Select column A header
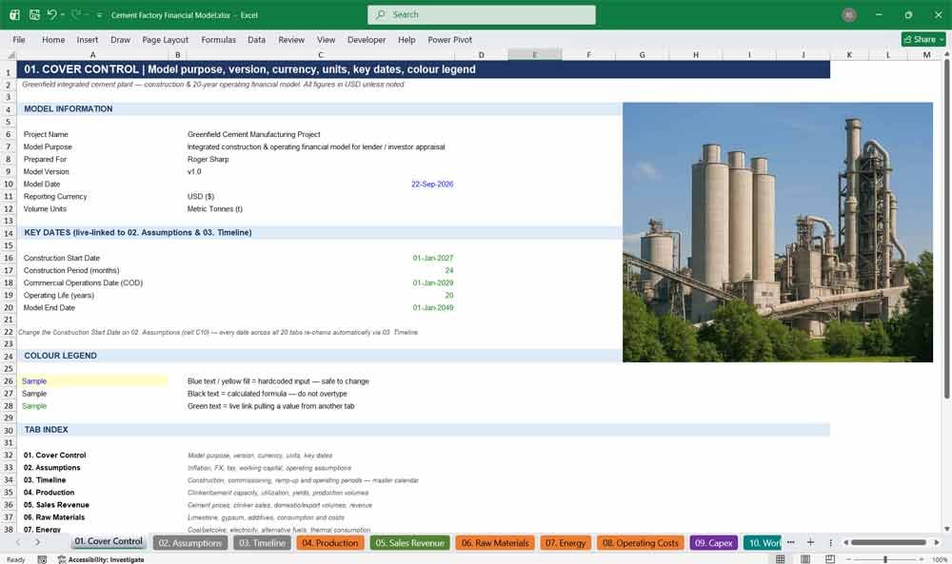Image resolution: width=952 pixels, height=564 pixels. point(93,55)
